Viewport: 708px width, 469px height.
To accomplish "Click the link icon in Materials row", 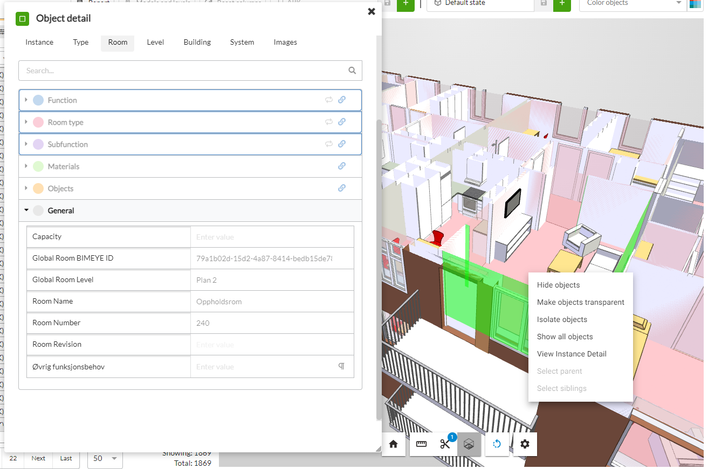I will 342,166.
